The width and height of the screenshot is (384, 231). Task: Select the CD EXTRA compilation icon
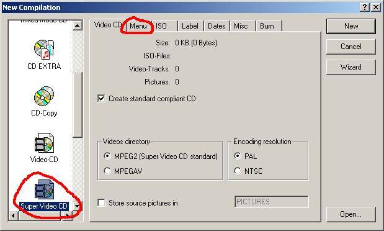pos(44,50)
